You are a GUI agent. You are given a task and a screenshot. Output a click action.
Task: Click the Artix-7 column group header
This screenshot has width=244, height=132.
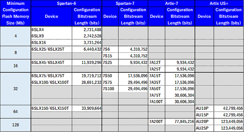point(172,3)
